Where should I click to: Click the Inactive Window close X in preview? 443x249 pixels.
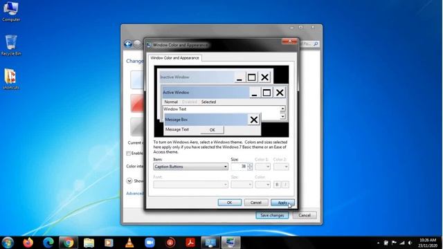[x=264, y=77]
